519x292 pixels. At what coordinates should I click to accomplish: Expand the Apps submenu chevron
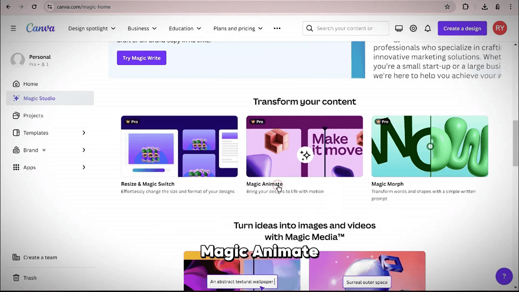point(84,167)
